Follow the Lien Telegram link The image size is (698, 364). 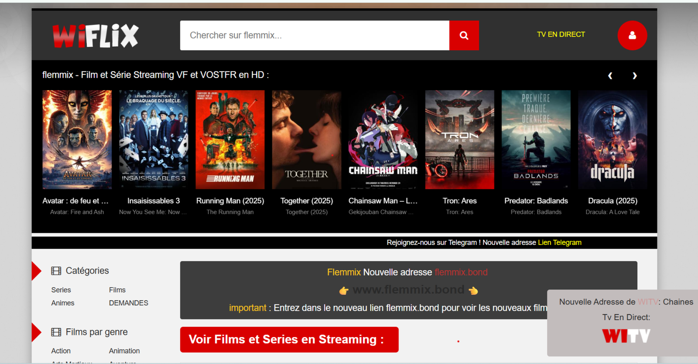(x=559, y=242)
